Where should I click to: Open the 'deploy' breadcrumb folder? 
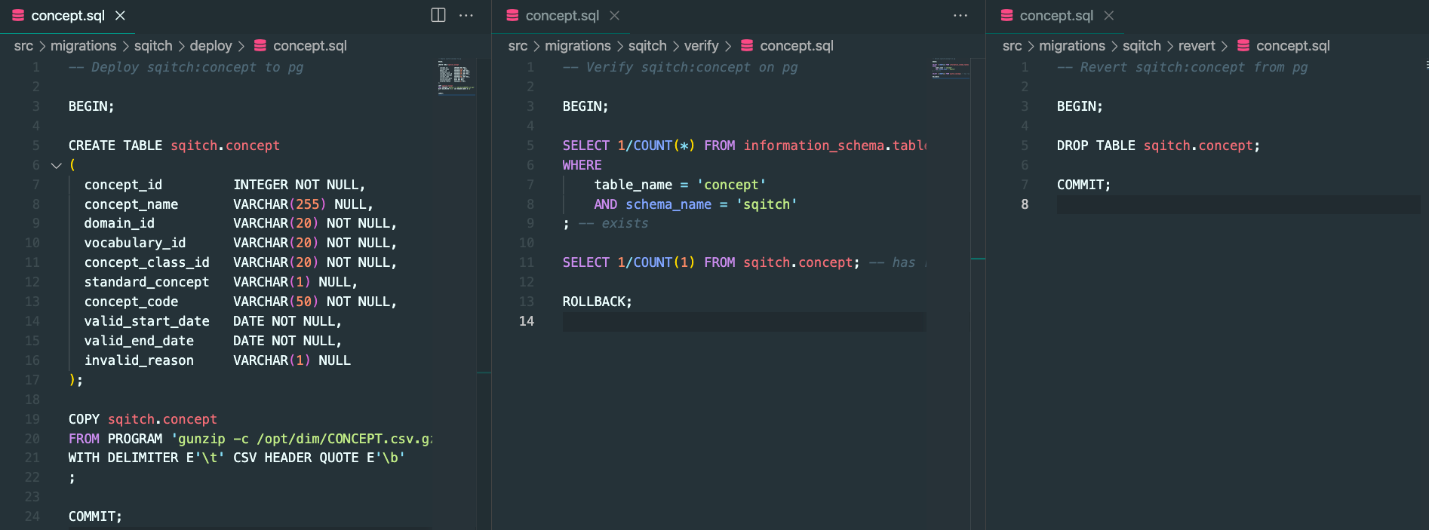click(211, 46)
